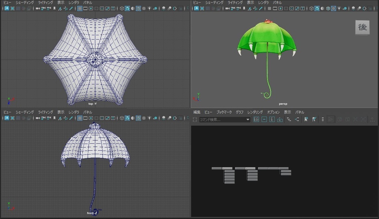Activate smooth shaded display for the persp view
Viewport: 379px width, 219px height.
[317, 8]
